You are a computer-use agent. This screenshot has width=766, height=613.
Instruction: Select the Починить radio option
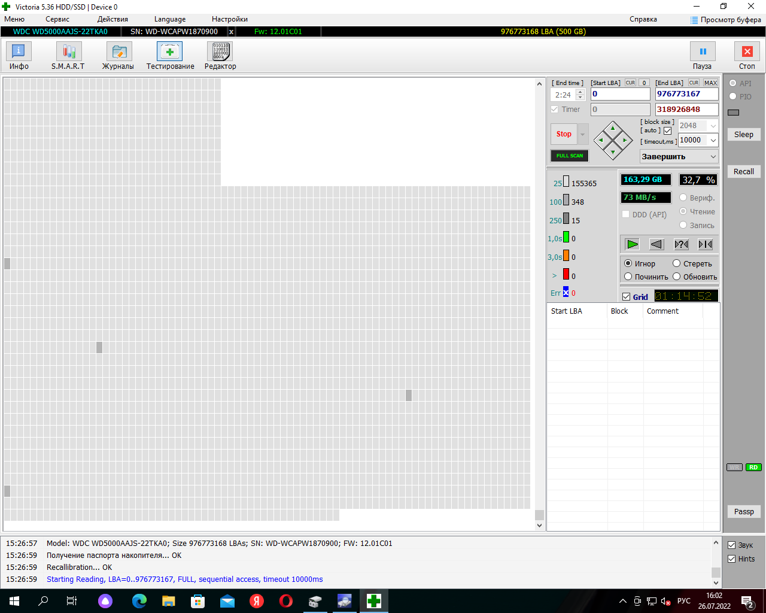click(x=628, y=277)
